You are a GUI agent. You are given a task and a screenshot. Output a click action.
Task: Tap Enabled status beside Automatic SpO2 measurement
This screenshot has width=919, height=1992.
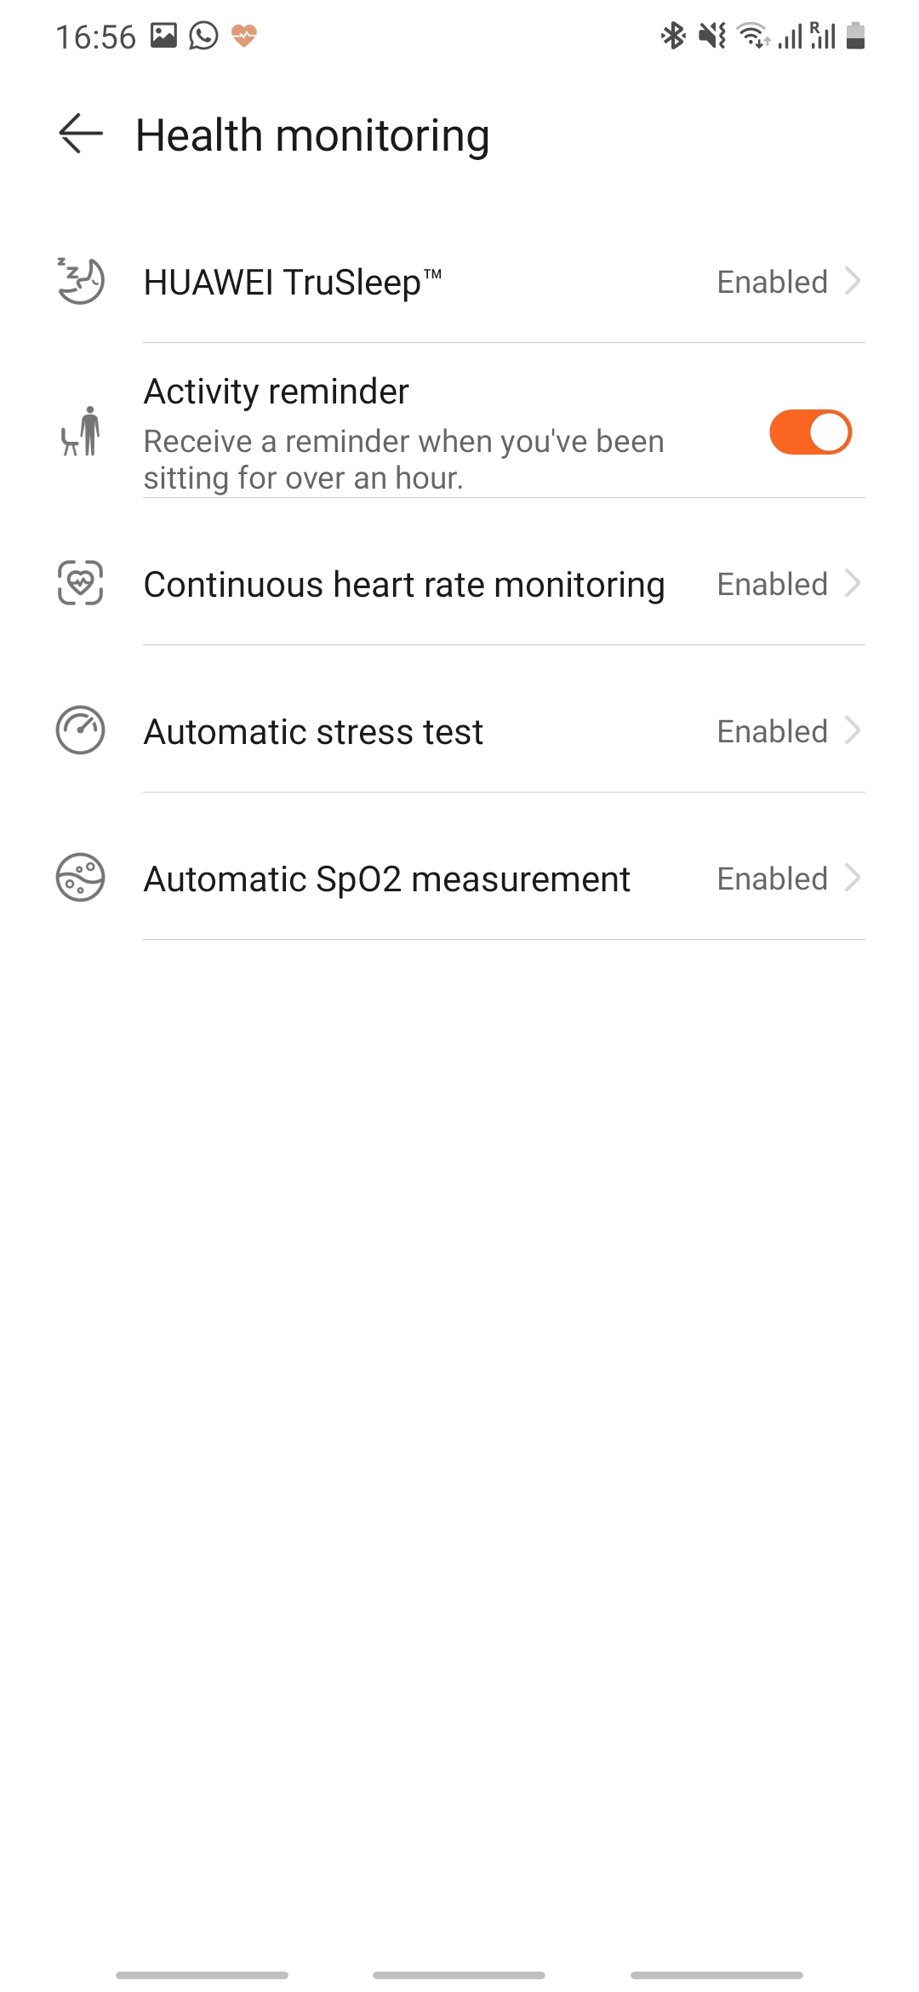tap(772, 879)
